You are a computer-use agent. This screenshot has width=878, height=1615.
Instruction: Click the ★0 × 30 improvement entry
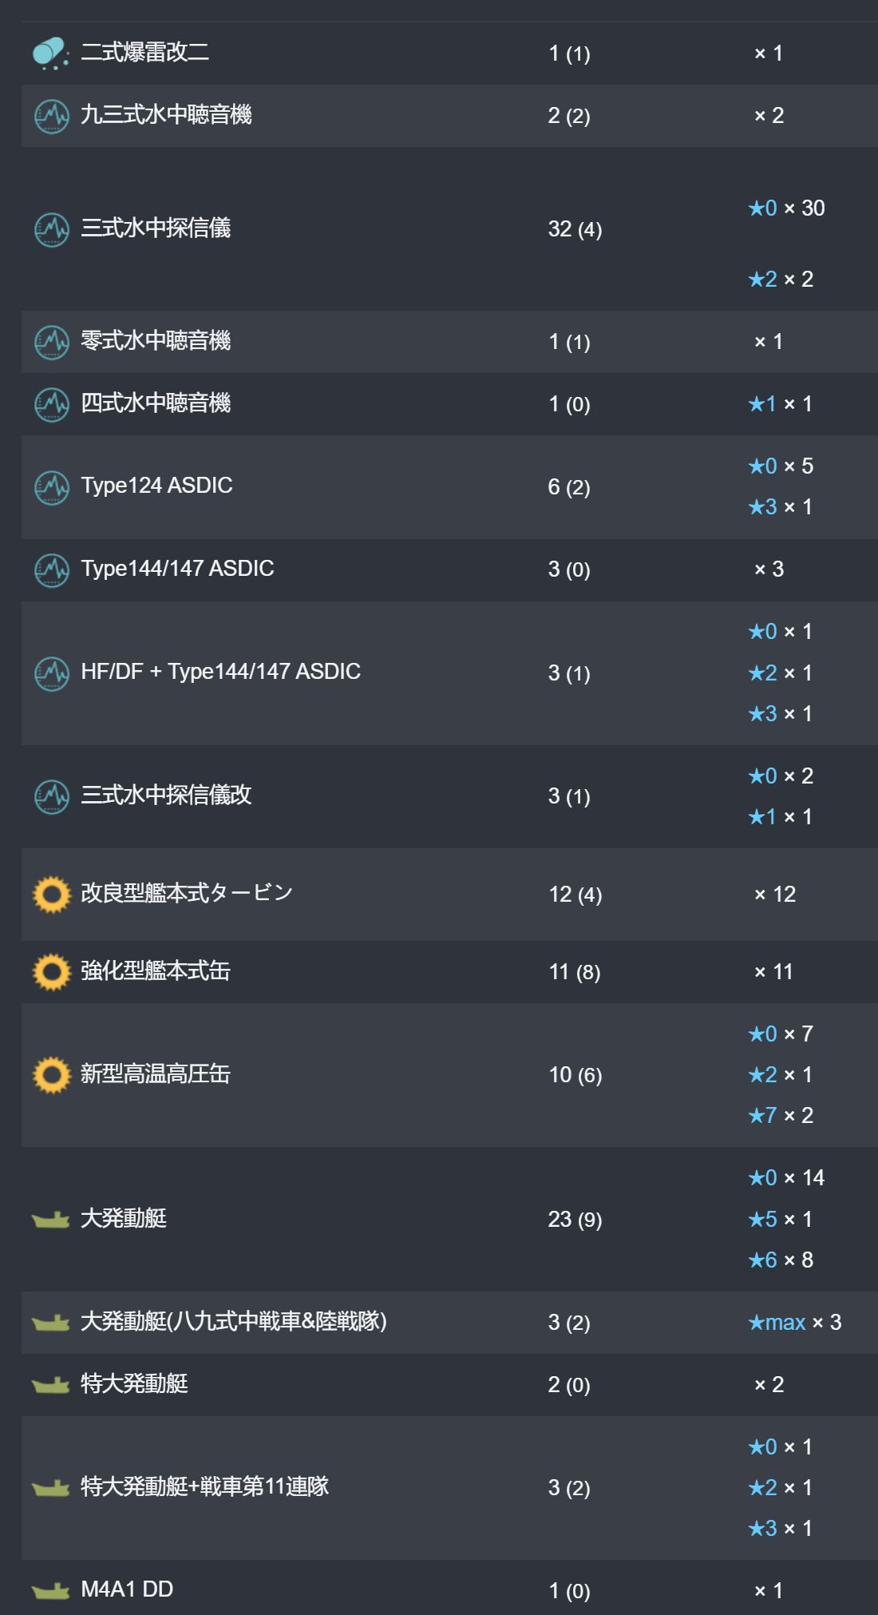[x=786, y=208]
